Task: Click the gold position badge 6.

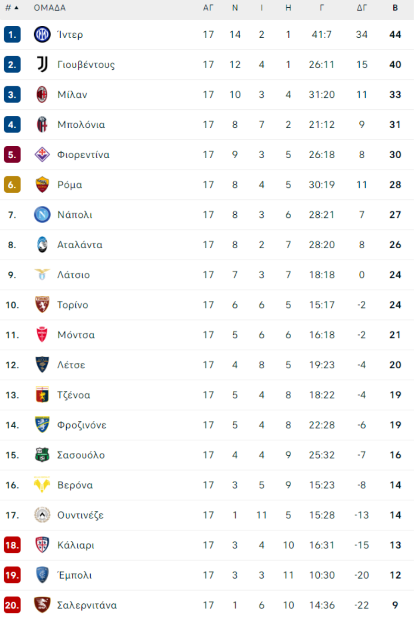Action: pos(12,184)
